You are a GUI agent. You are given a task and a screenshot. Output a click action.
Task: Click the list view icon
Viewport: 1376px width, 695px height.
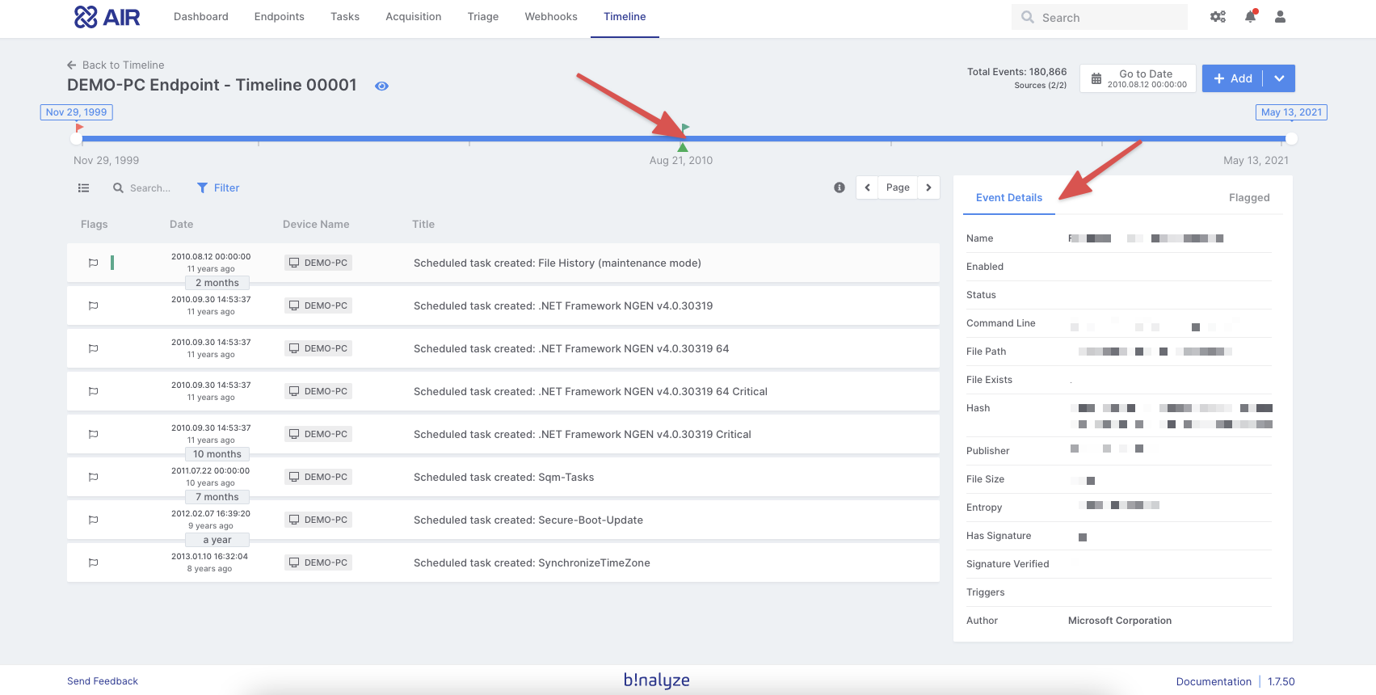click(83, 188)
